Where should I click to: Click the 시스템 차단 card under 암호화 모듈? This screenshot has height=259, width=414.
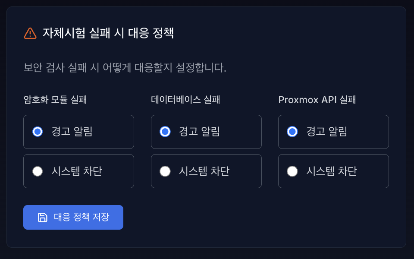[x=78, y=171]
